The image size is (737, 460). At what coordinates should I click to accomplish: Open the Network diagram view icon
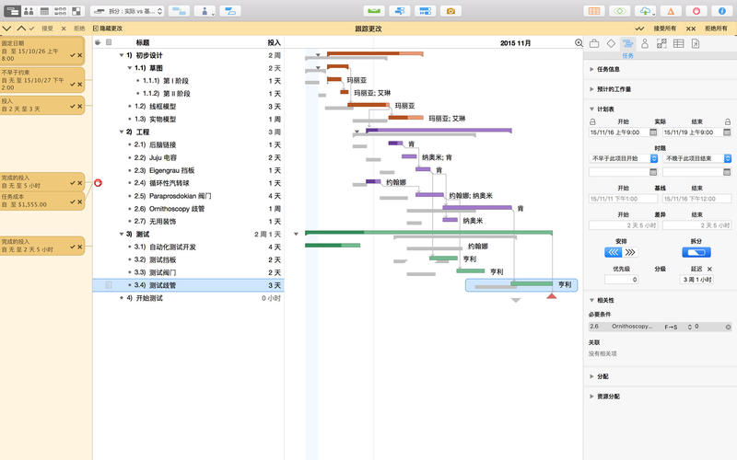pos(60,11)
